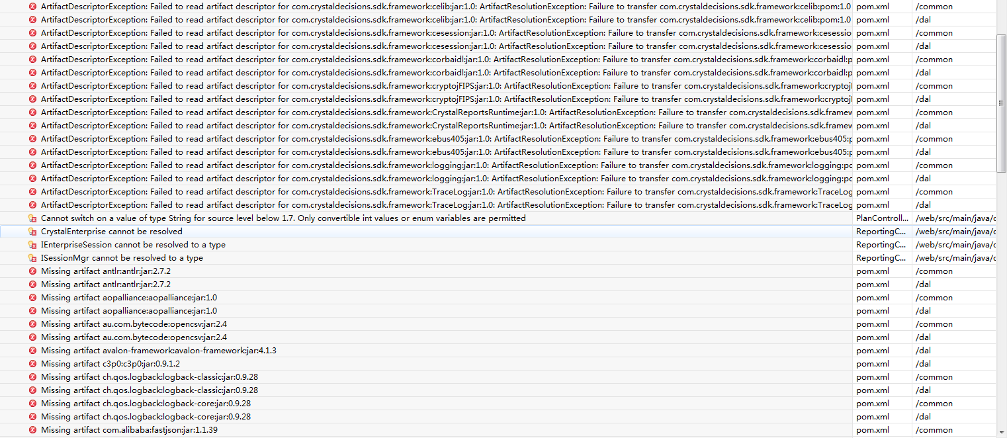Select 'IEnterpriseSession cannot be resolved to a type' message
The height and width of the screenshot is (438, 1007).
133,245
